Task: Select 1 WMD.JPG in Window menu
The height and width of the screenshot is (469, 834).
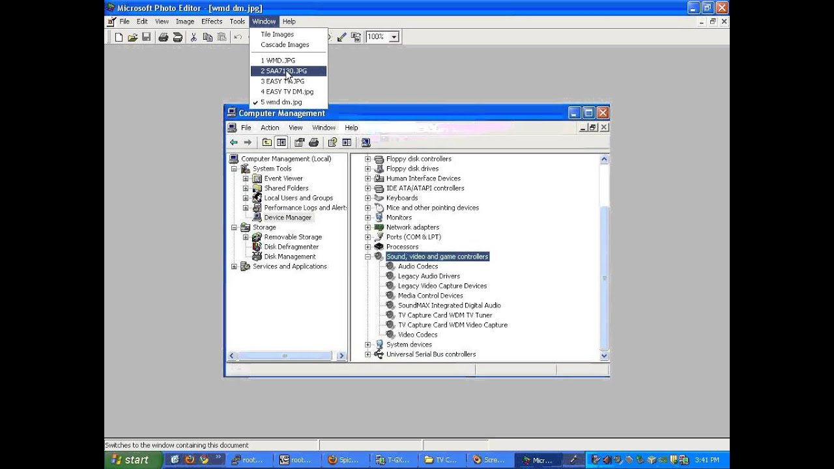Action: [x=289, y=61]
